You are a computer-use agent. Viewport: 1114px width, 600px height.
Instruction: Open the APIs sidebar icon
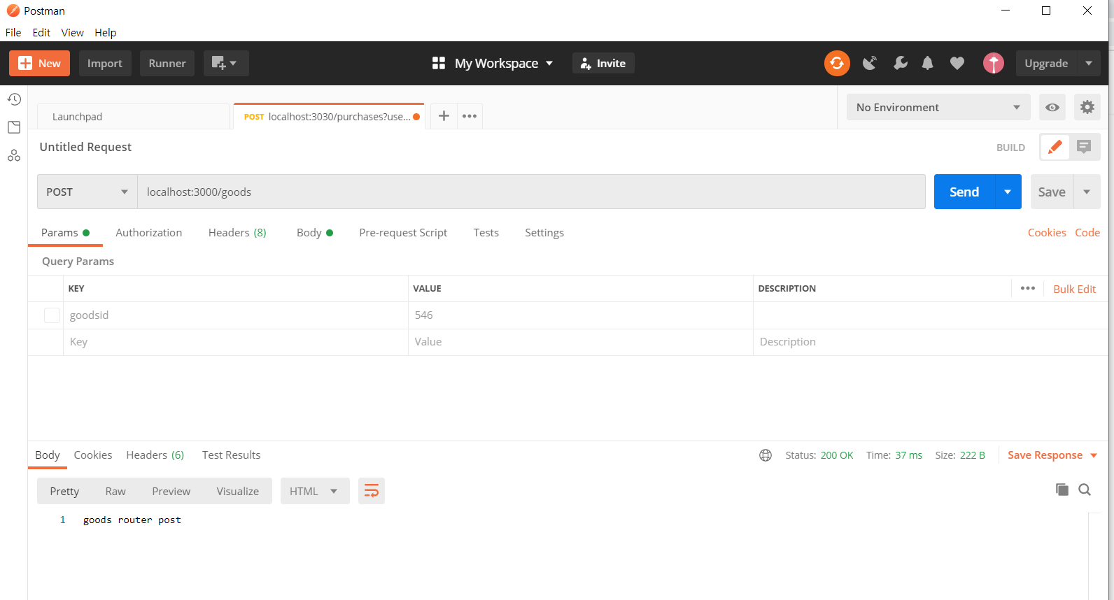(14, 155)
